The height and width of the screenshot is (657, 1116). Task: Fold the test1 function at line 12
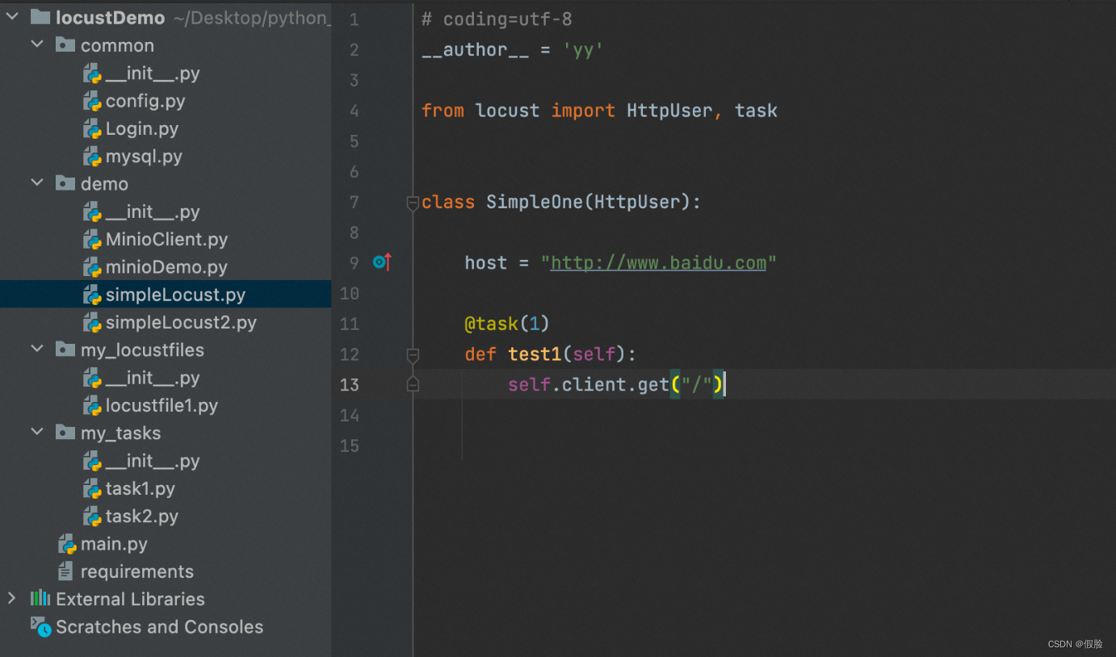(413, 354)
